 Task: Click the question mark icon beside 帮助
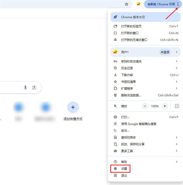pos(115,162)
